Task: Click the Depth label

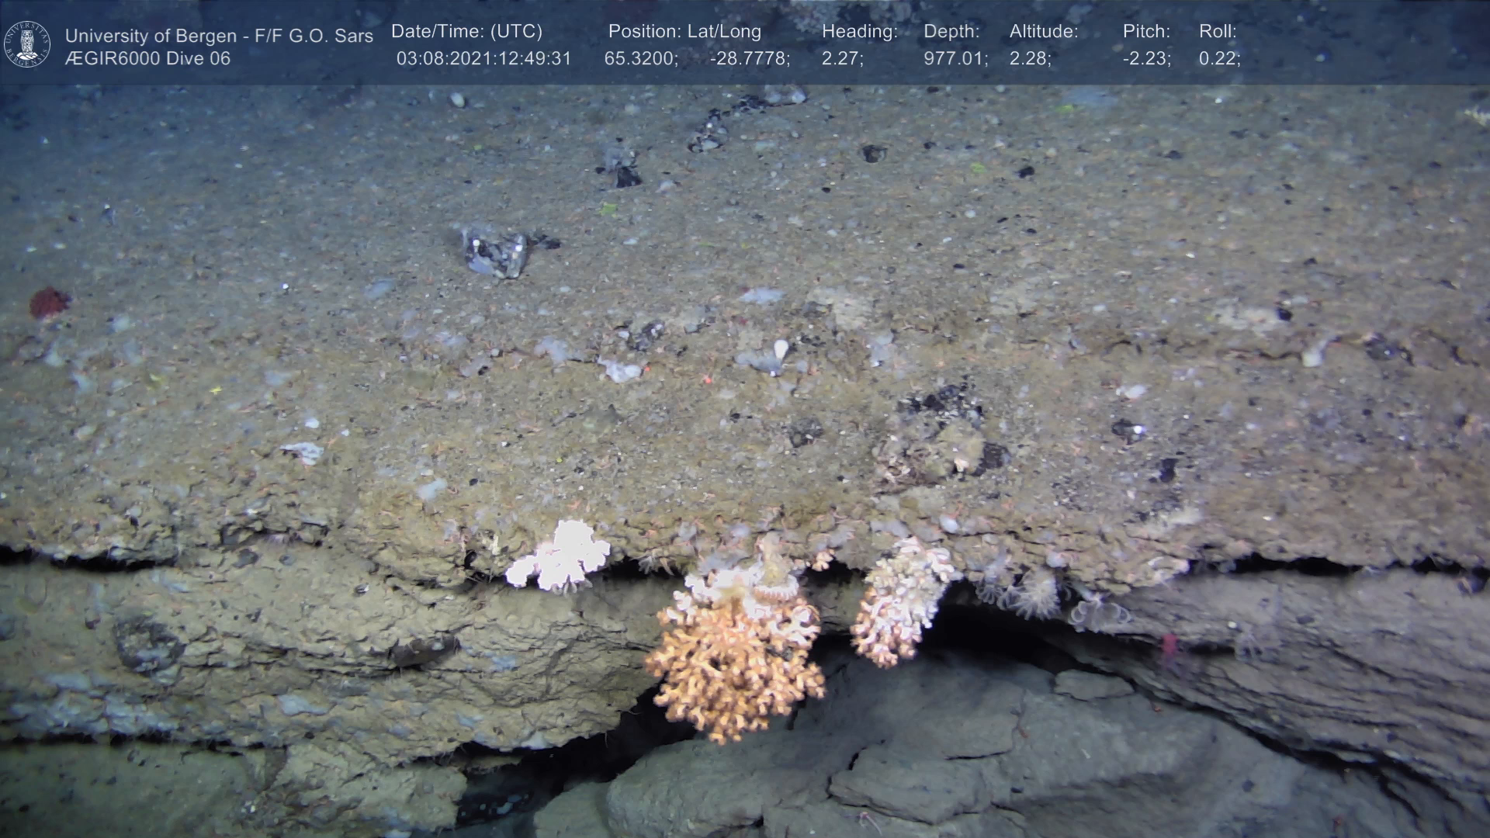Action: (951, 32)
